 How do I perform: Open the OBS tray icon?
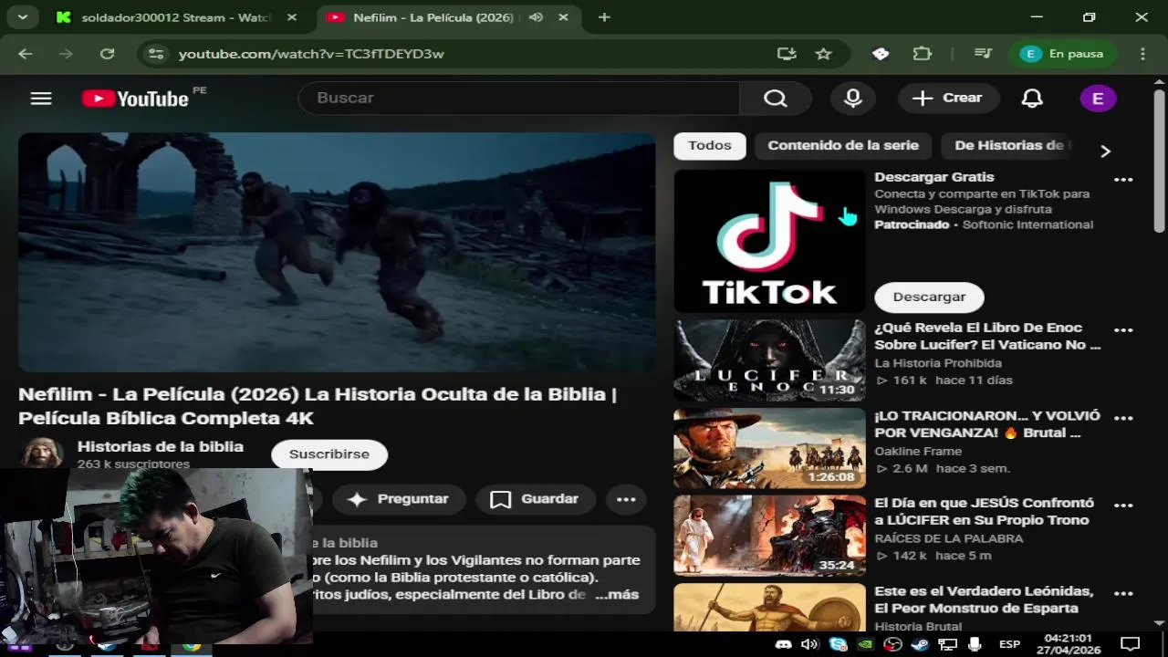tap(892, 644)
